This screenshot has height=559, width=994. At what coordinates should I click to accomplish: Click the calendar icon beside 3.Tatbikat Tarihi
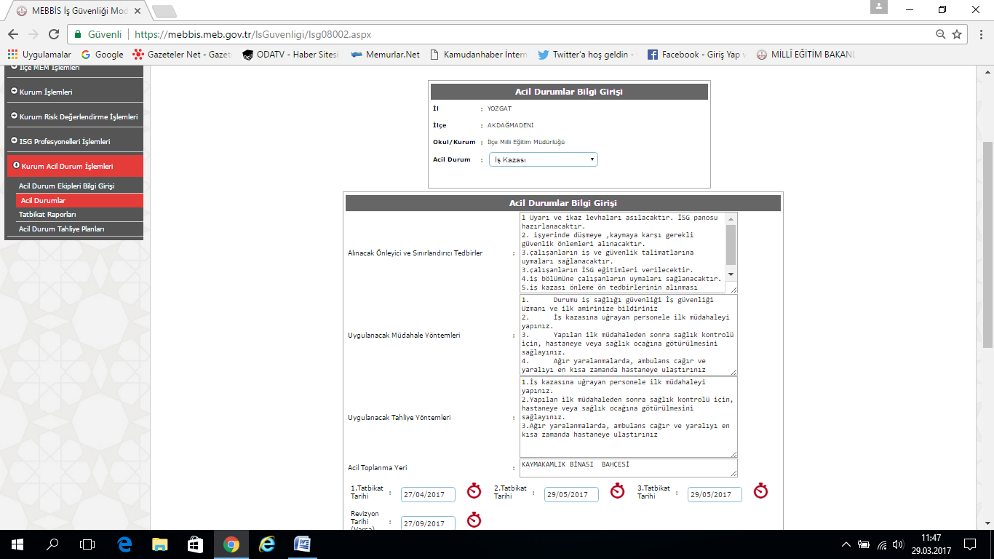[761, 491]
